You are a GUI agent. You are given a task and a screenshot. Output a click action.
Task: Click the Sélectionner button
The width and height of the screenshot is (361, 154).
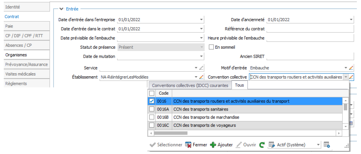166,145
